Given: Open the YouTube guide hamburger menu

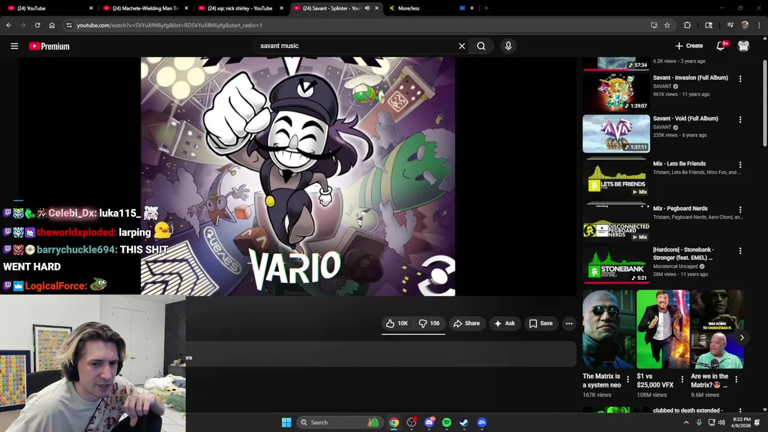Looking at the screenshot, I should point(14,46).
